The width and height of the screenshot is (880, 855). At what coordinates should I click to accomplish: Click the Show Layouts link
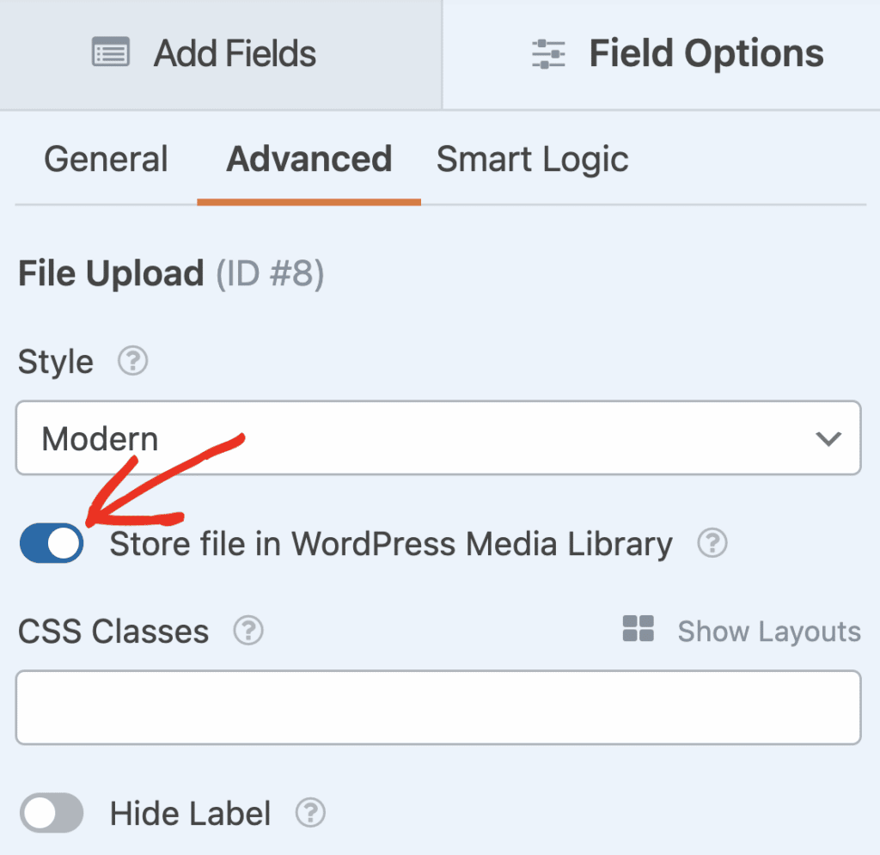tap(768, 631)
